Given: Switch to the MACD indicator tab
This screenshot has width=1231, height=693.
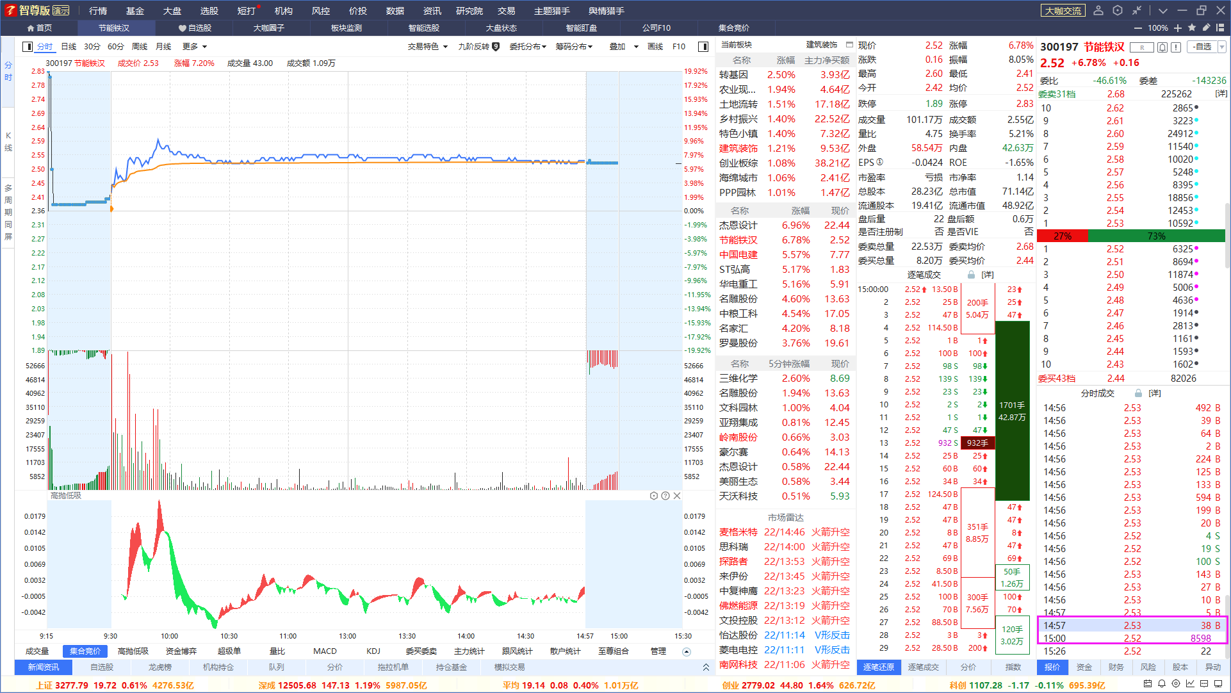Looking at the screenshot, I should pos(325,651).
